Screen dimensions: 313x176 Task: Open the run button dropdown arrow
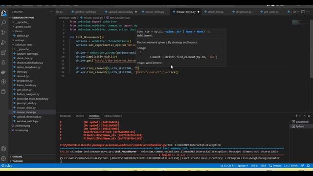[x=298, y=12]
